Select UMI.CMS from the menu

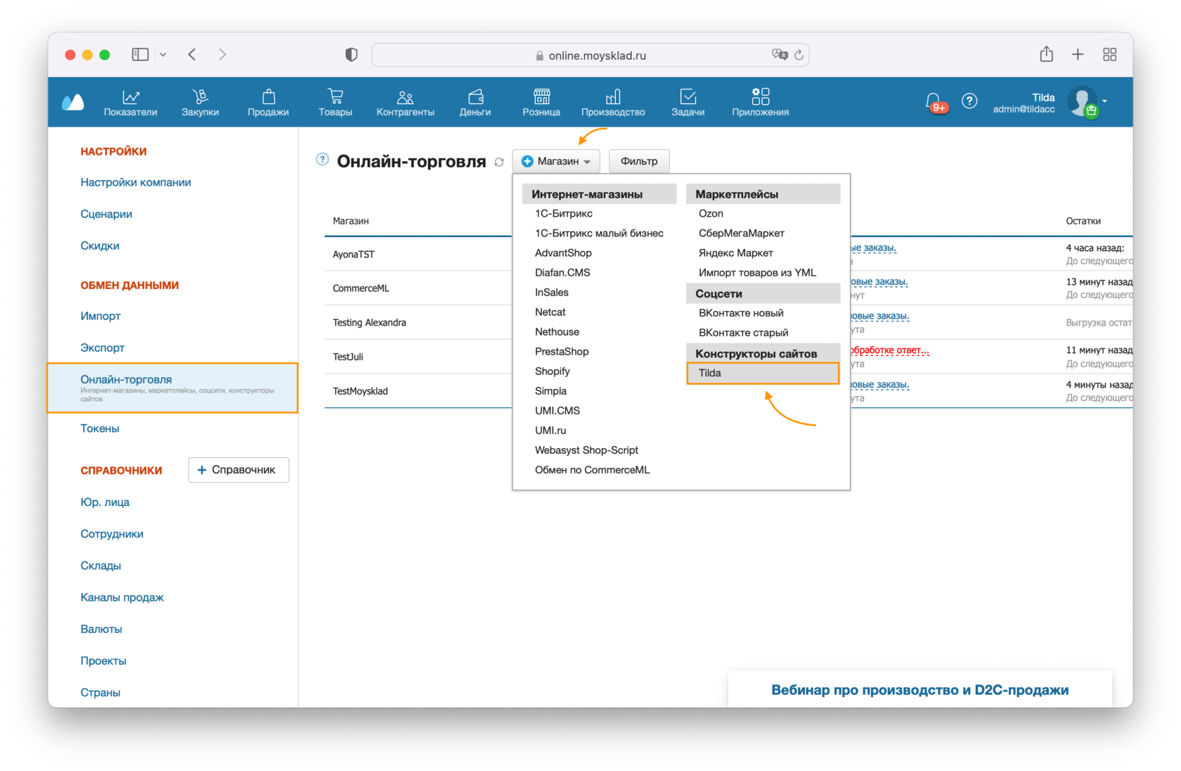[557, 410]
